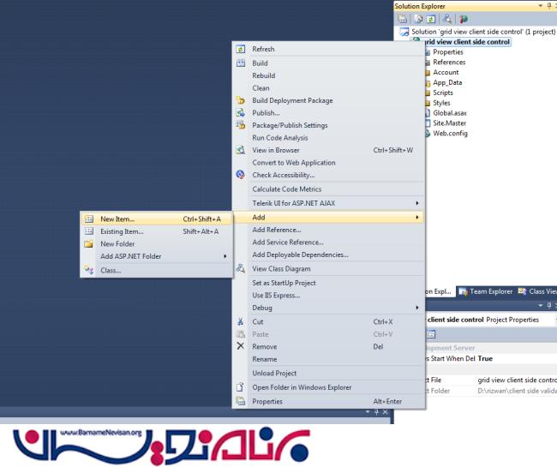
Task: Select Use IIS Express... entry
Action: (276, 295)
